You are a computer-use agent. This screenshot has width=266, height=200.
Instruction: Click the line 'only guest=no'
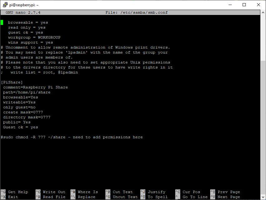(19, 107)
